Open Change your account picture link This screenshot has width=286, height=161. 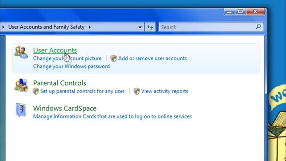pos(67,59)
